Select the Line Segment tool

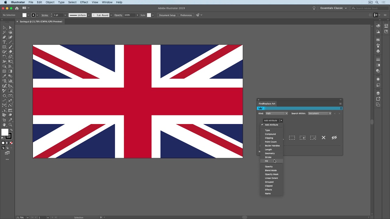(10, 42)
